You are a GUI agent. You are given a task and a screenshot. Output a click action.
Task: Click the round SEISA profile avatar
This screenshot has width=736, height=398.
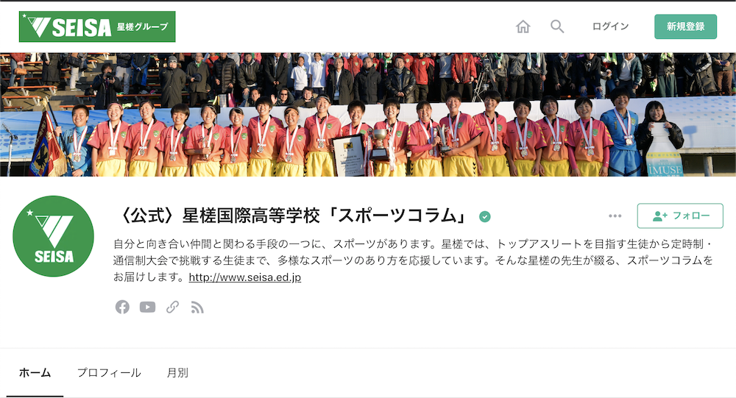(x=53, y=236)
